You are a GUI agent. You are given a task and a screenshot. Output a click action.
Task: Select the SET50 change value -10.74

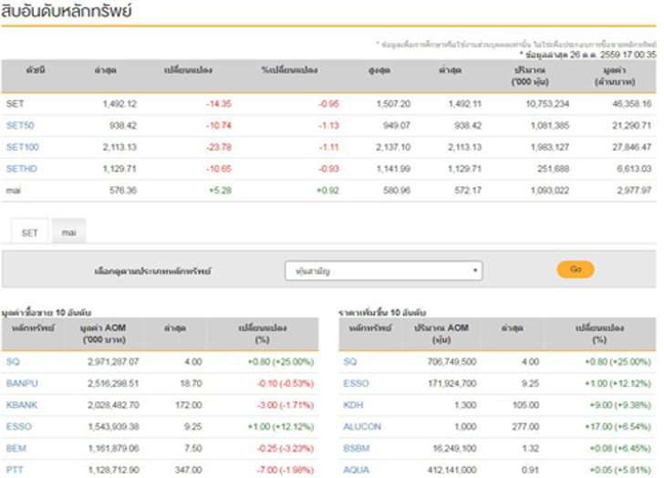pos(219,125)
